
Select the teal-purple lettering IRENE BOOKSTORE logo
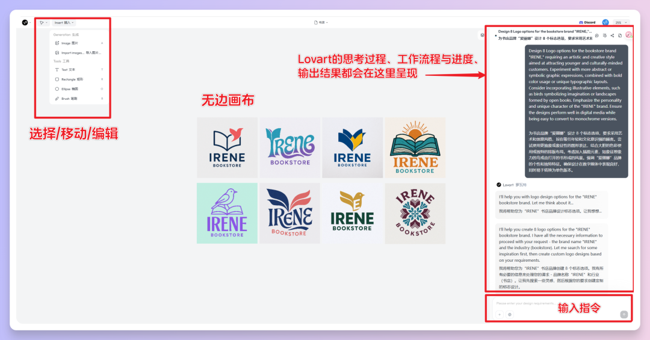289,147
